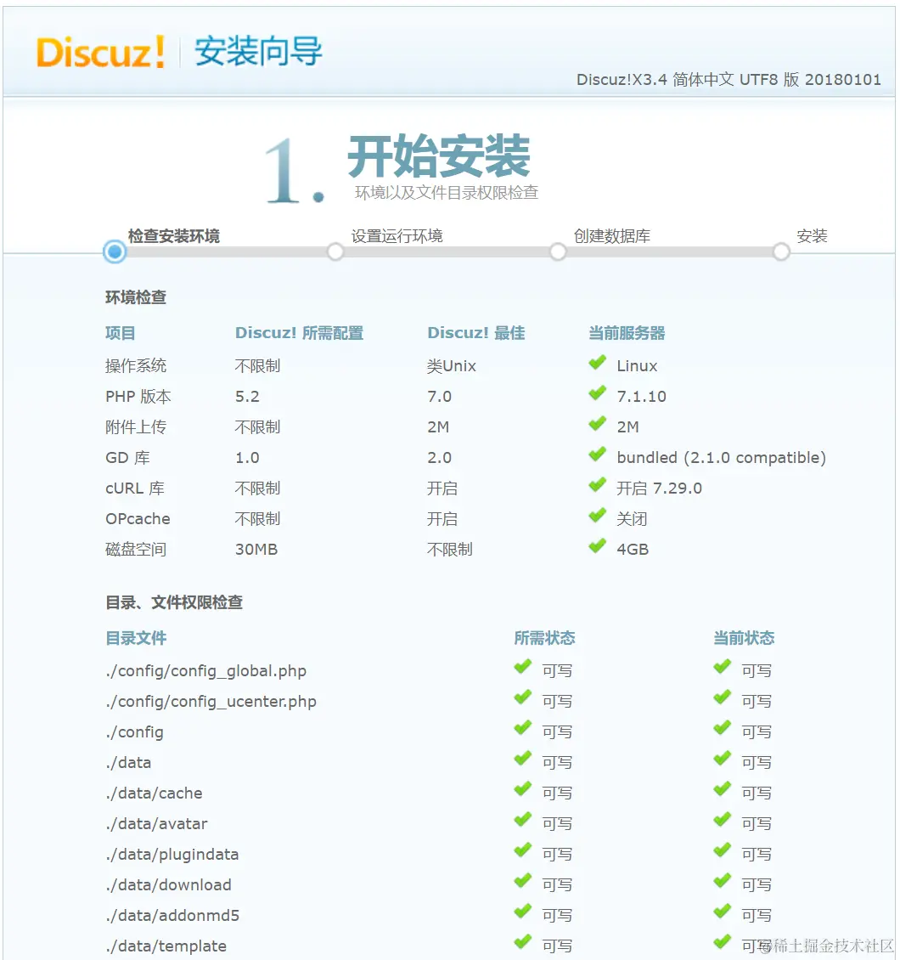Click green checkmark beside PHP 7.1.10
900x960 pixels.
click(597, 393)
